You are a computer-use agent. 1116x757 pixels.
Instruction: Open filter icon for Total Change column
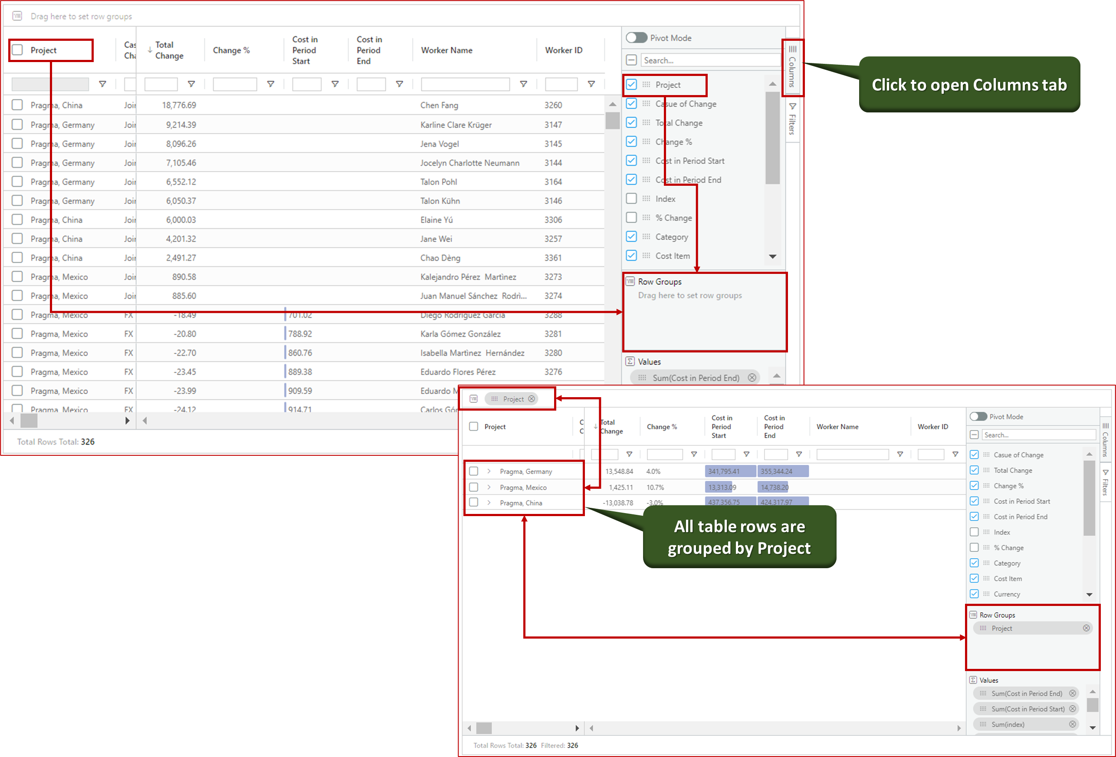point(191,84)
